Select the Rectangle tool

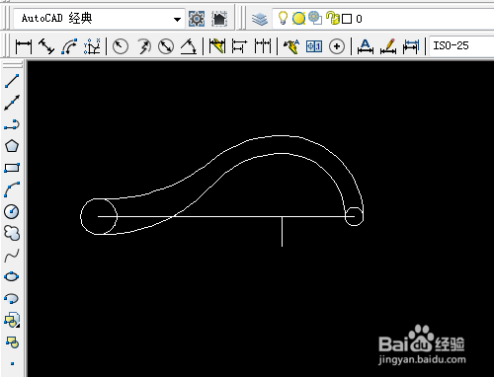12,168
